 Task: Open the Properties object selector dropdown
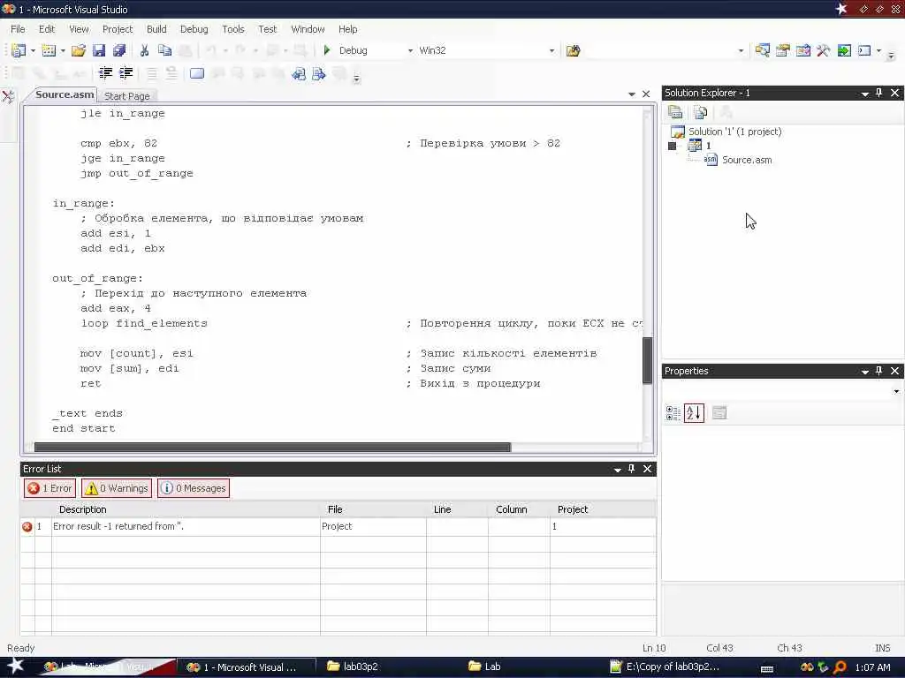click(896, 391)
